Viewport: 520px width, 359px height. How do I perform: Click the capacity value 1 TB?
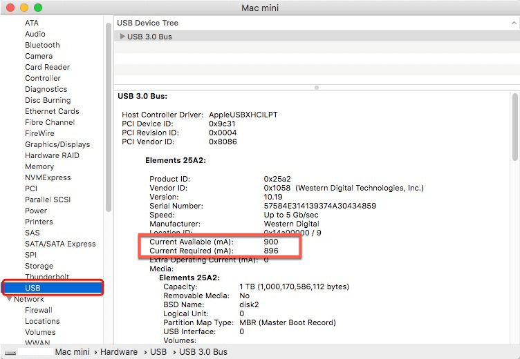(294, 287)
